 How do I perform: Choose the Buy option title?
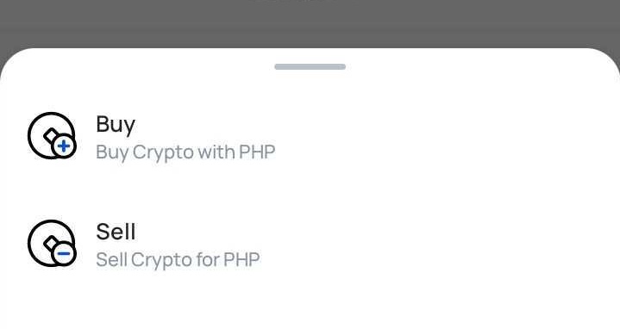click(x=116, y=125)
